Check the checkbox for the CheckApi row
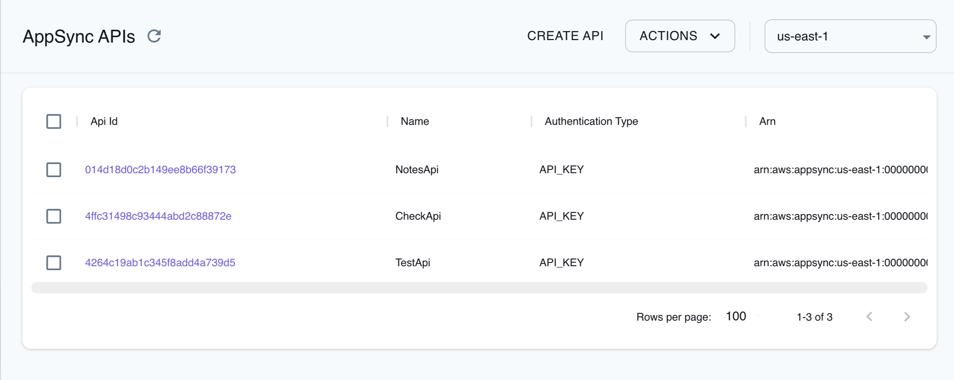954x380 pixels. tap(53, 216)
